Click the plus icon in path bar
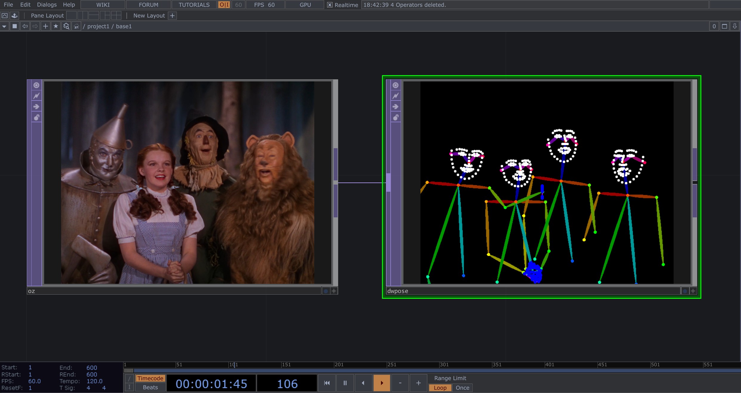This screenshot has height=393, width=741. 45,26
